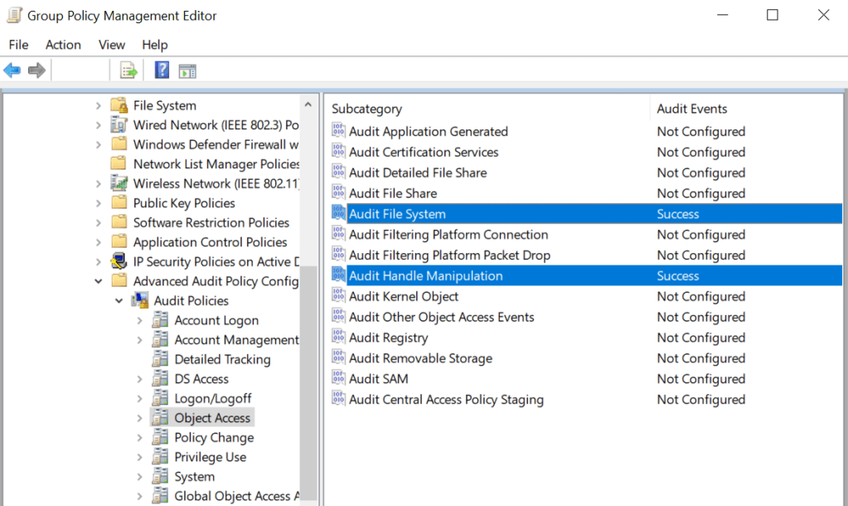848x506 pixels.
Task: Click the Export List toolbar icon
Action: click(128, 71)
